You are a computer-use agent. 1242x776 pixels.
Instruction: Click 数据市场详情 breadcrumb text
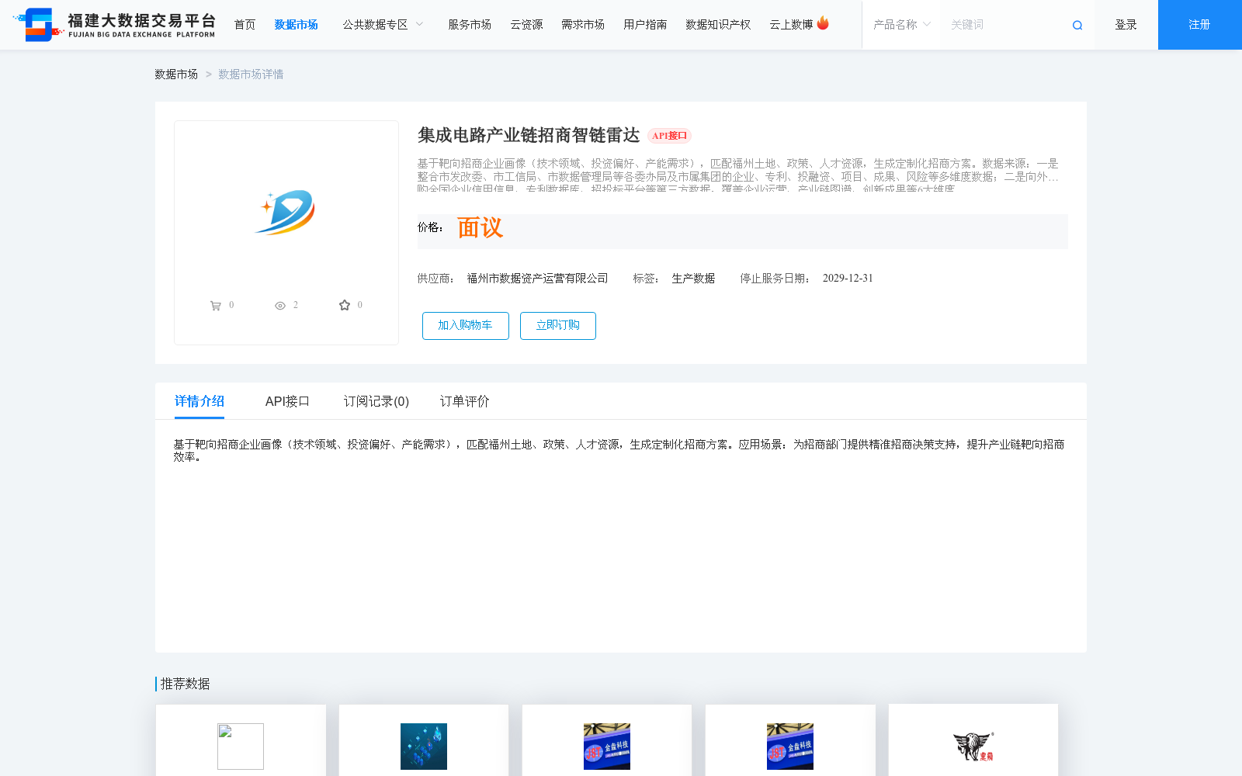pos(251,74)
